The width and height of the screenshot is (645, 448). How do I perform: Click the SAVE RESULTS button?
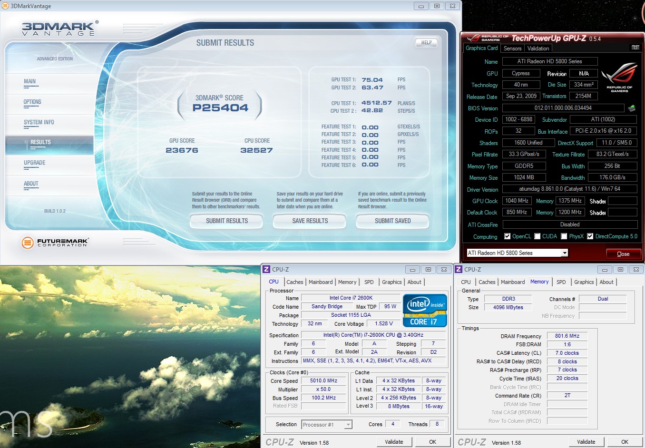pos(310,221)
